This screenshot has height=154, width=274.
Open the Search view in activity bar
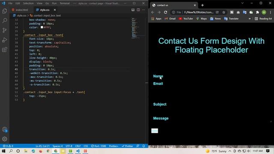5,21
